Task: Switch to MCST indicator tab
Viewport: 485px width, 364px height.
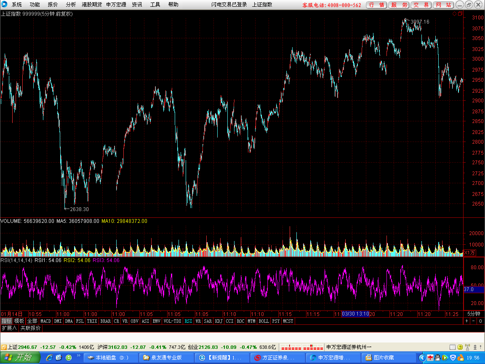Action: [288, 321]
